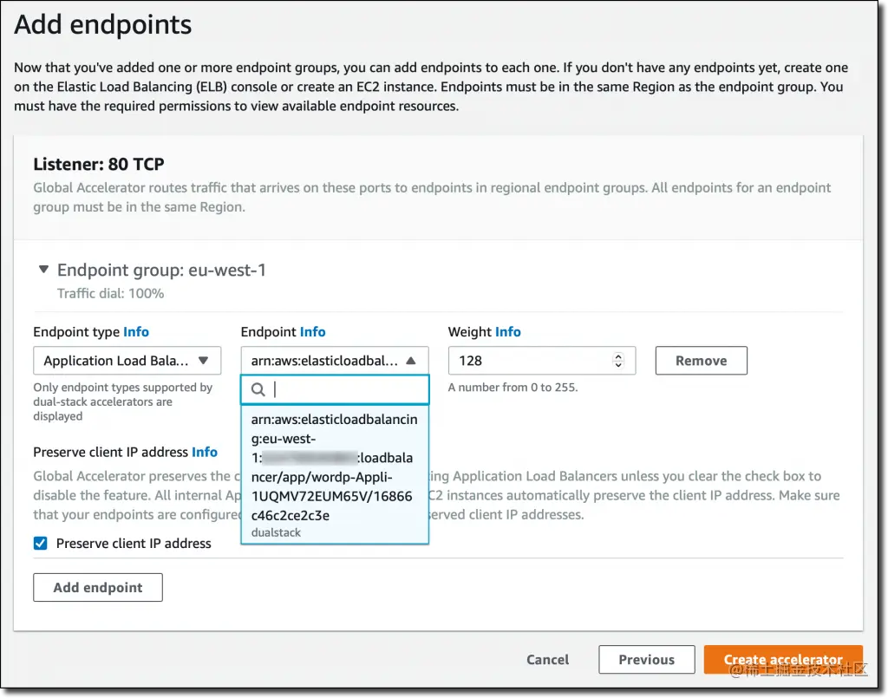
Task: Click the search magnifier icon
Action: coord(258,389)
